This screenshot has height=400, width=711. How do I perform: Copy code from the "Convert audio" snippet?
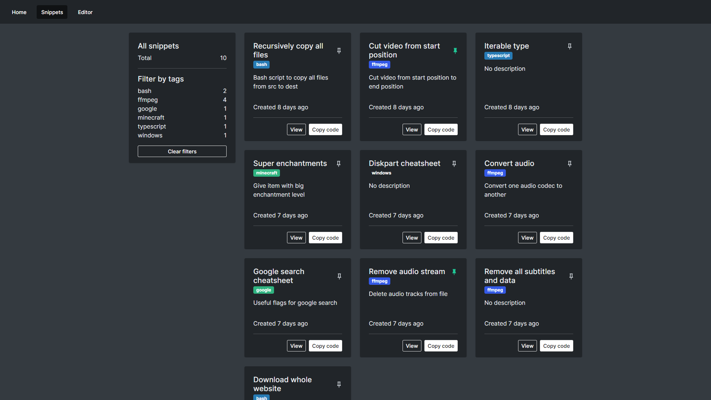(556, 237)
